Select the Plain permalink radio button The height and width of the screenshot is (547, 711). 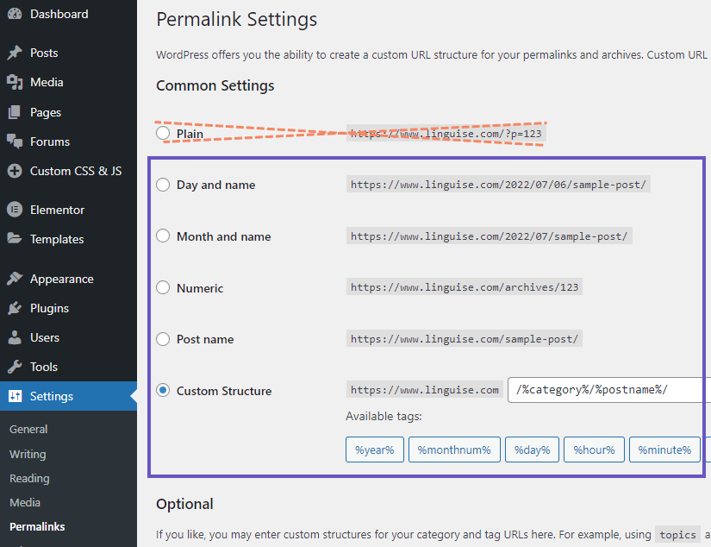tap(163, 133)
